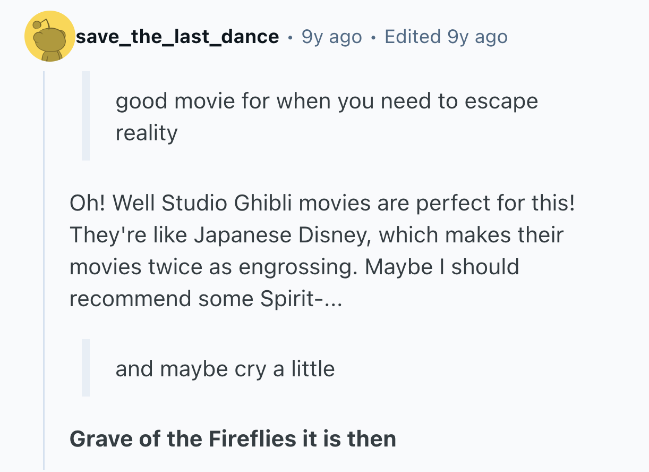Click the "9y ago" comment timestamp
The height and width of the screenshot is (472, 649).
(x=331, y=37)
